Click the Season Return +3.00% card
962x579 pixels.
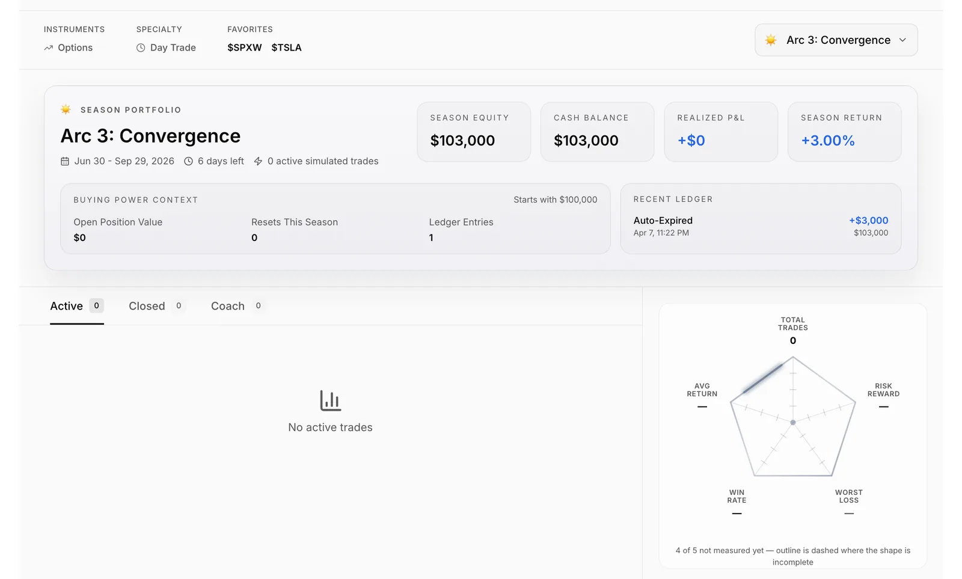pos(844,132)
